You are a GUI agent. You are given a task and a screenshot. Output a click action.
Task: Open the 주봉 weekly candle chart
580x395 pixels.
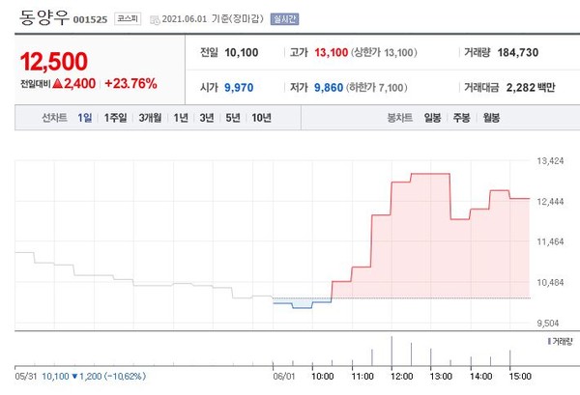pyautogui.click(x=461, y=118)
